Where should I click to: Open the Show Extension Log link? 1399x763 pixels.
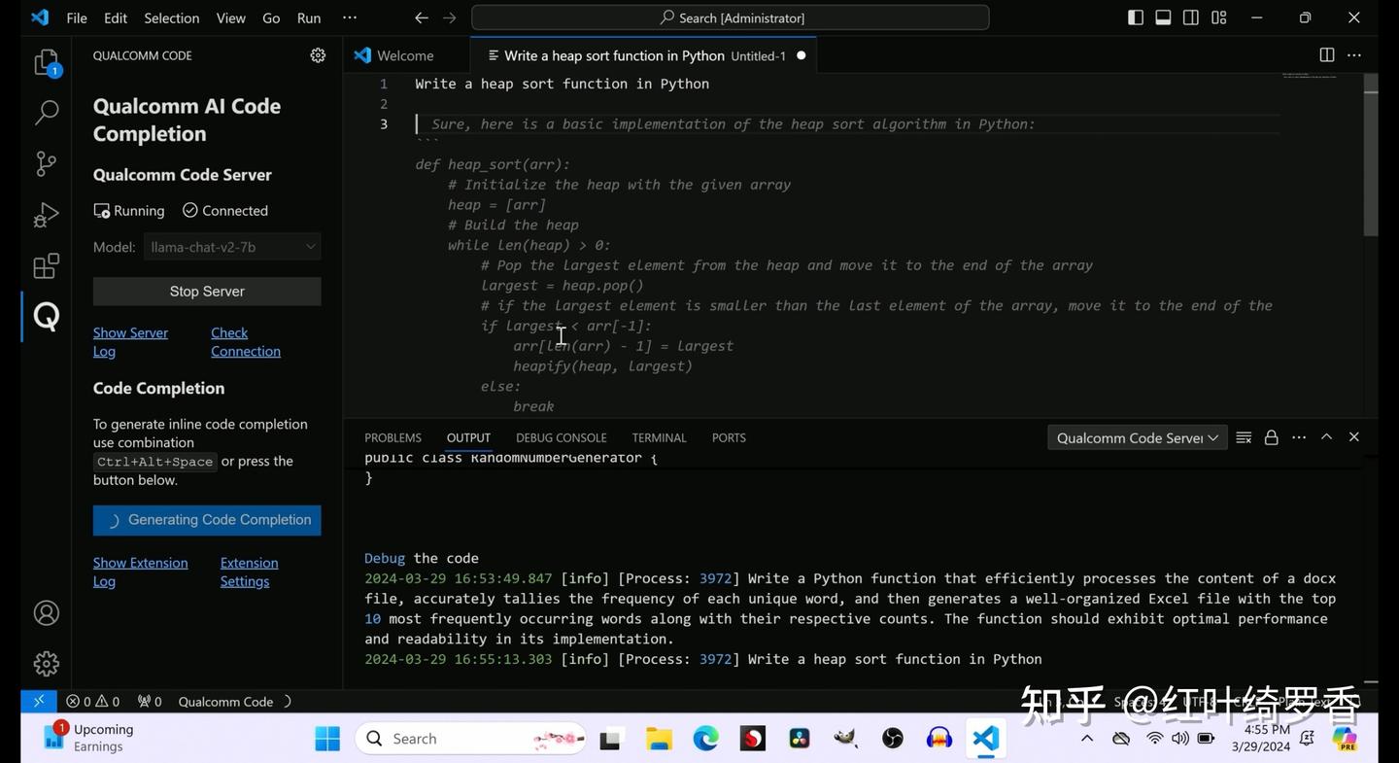141,572
